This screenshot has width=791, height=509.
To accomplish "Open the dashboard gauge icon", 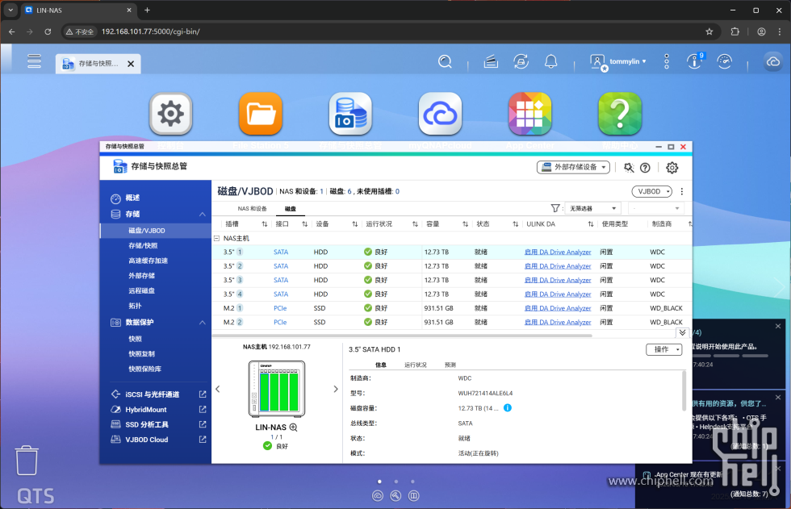I will click(x=725, y=61).
